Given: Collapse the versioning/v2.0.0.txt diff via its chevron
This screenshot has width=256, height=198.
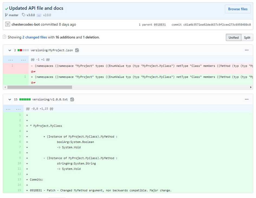Looking at the screenshot, I should [x=10, y=99].
